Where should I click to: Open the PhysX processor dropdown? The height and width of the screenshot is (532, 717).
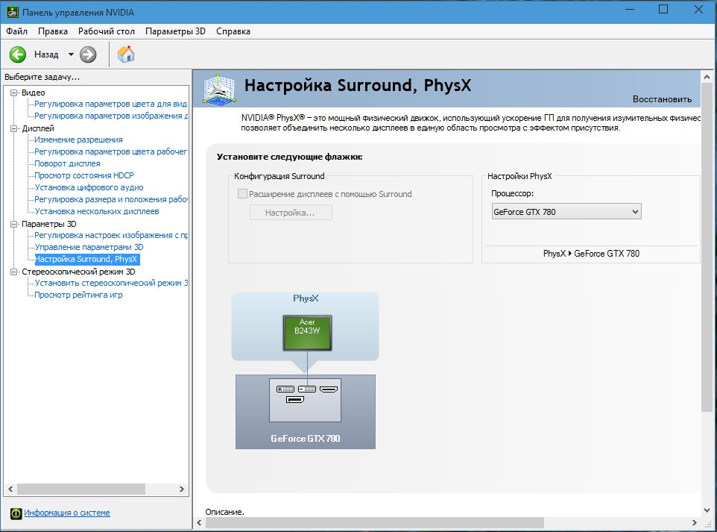tap(566, 212)
